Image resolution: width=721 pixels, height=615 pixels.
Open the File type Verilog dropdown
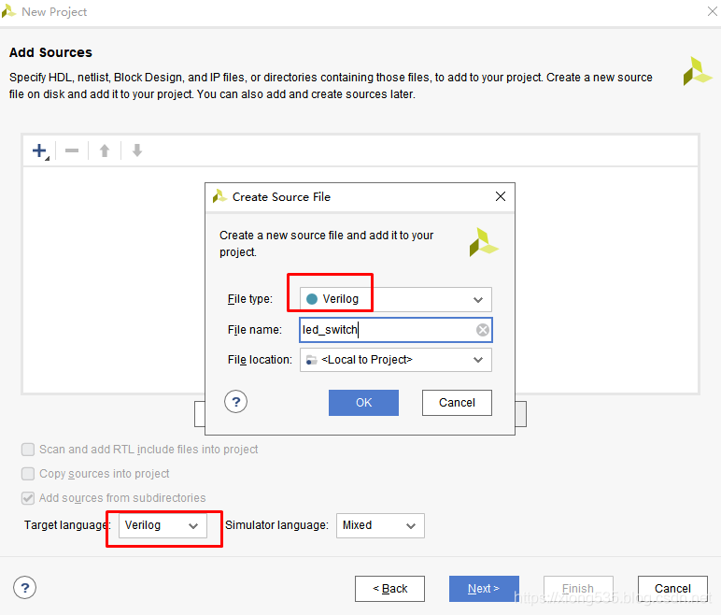tap(395, 299)
